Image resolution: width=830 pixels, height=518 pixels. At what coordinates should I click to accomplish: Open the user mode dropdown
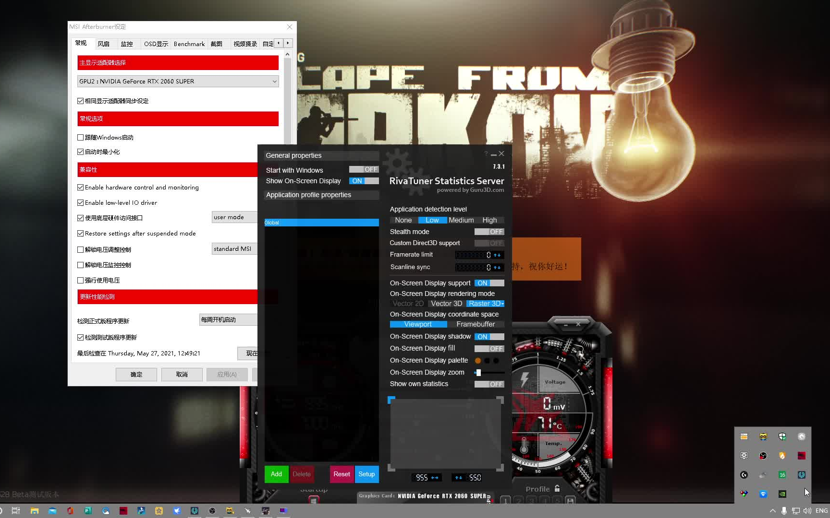point(234,217)
